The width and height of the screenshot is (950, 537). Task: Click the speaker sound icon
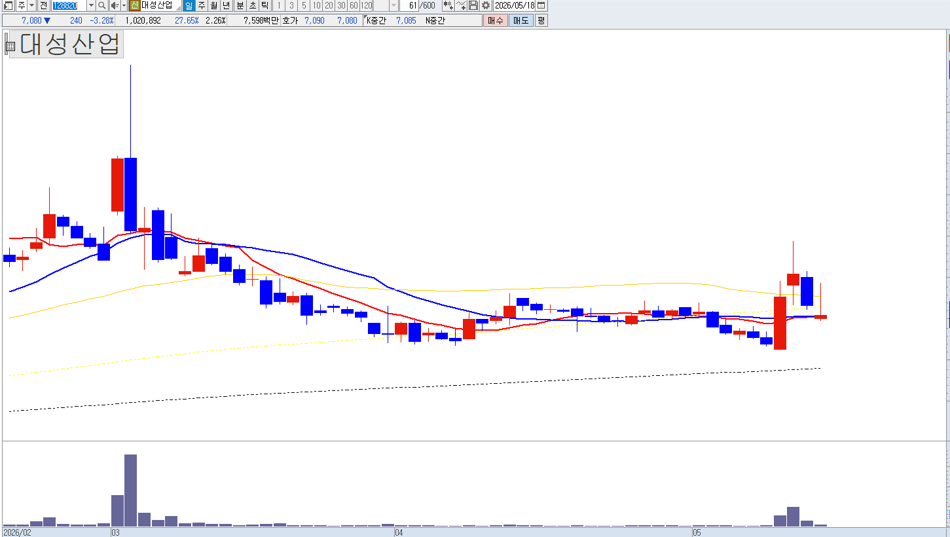pyautogui.click(x=115, y=5)
